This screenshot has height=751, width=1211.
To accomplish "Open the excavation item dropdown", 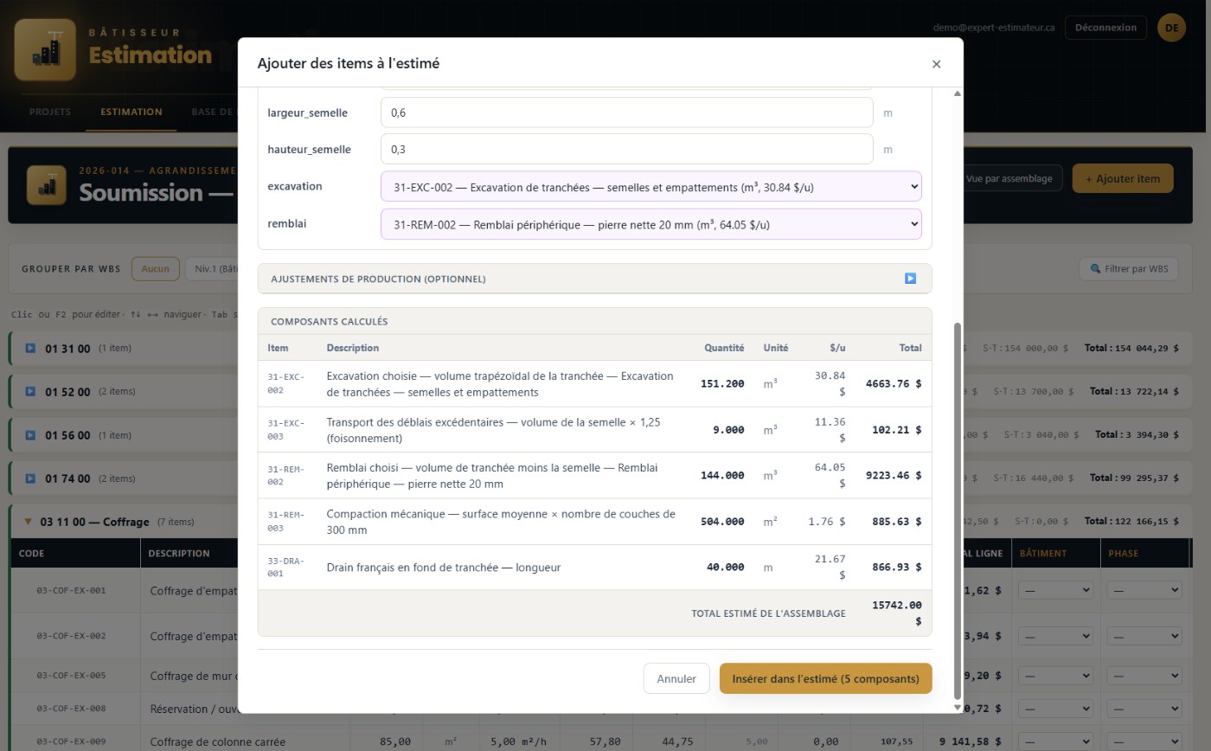I will point(650,187).
